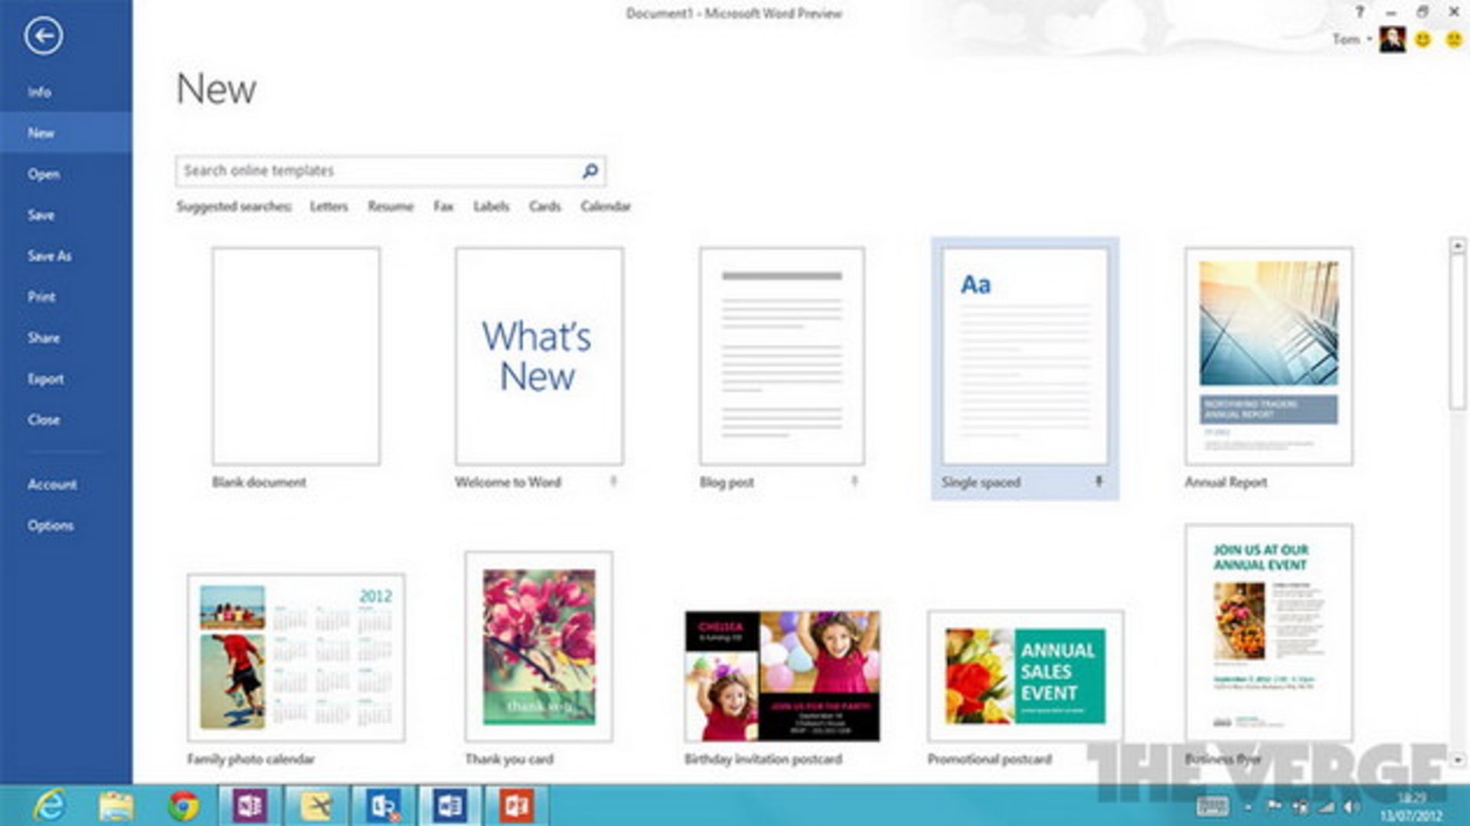1470x826 pixels.
Task: Toggle the pin on Single spaced template
Action: click(1099, 482)
